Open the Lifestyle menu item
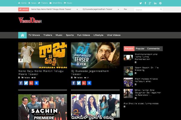The width and height of the screenshot is (181, 120). (x=98, y=35)
